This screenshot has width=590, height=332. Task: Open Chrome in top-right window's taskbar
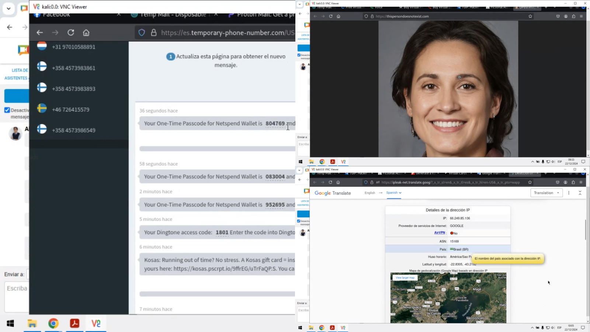click(322, 162)
